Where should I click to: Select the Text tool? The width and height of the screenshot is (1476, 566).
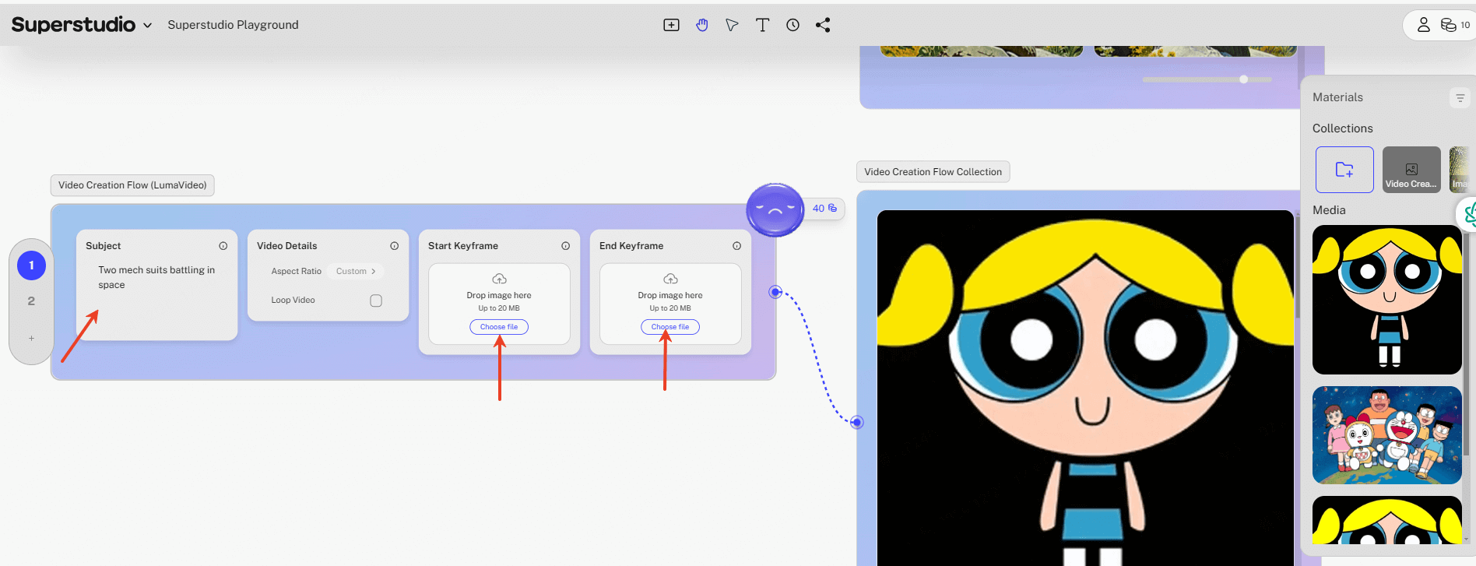point(762,25)
